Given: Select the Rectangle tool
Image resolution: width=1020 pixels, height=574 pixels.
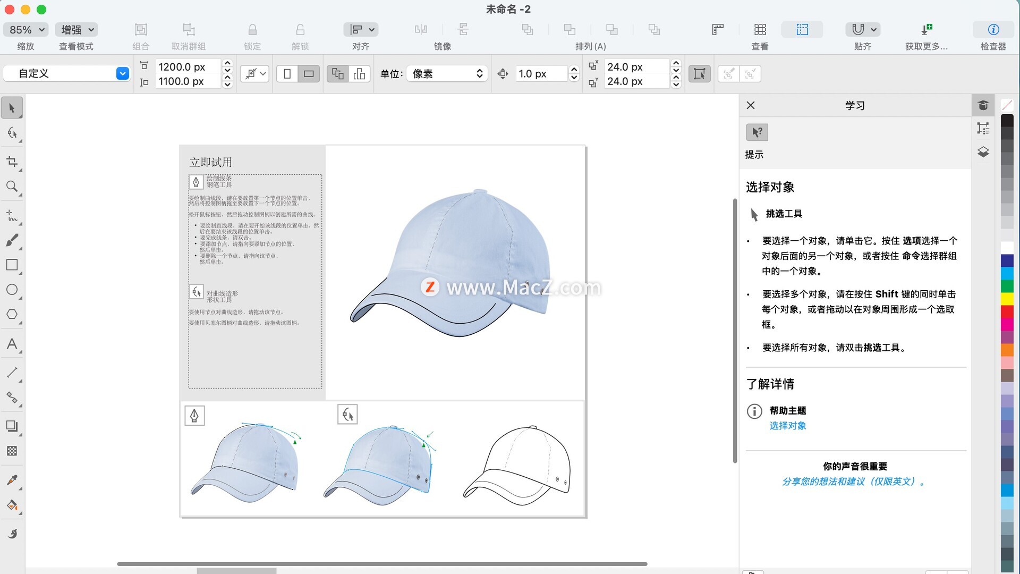Looking at the screenshot, I should coord(12,265).
